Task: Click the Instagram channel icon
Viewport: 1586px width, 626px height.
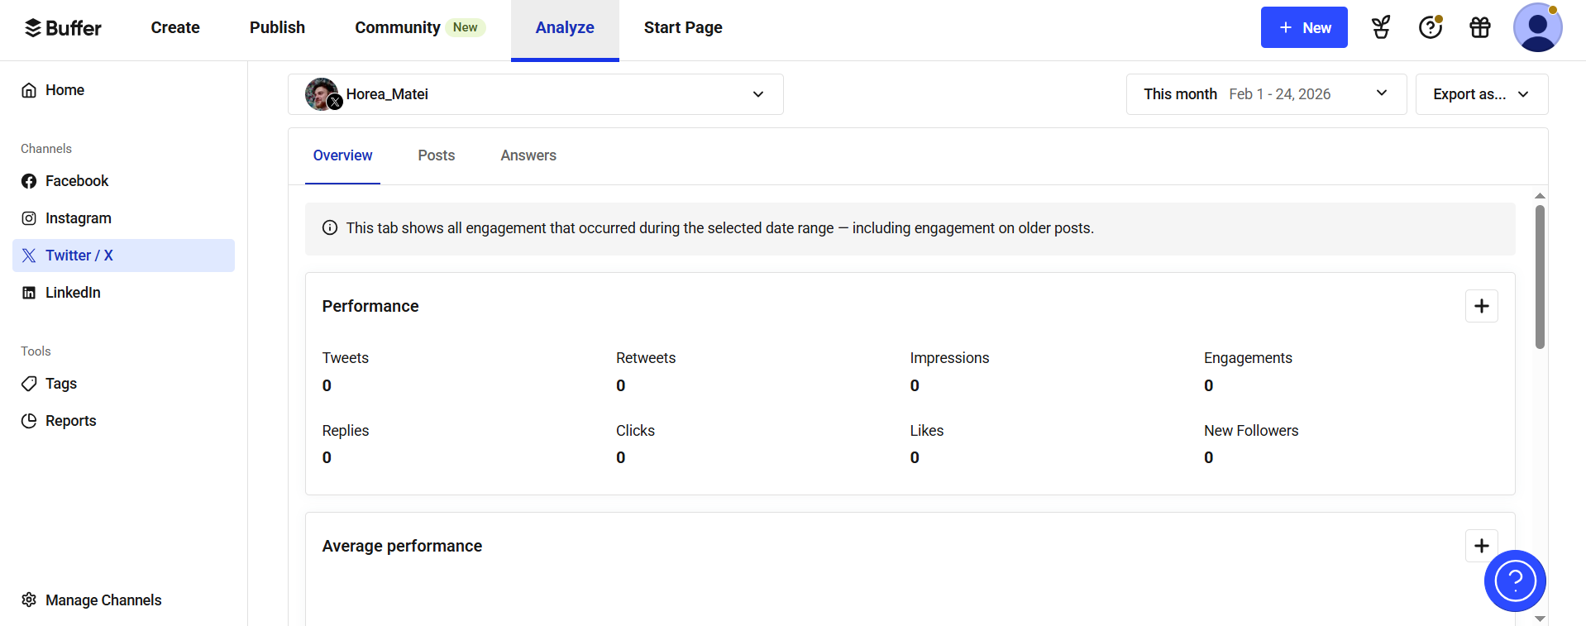Action: click(29, 218)
